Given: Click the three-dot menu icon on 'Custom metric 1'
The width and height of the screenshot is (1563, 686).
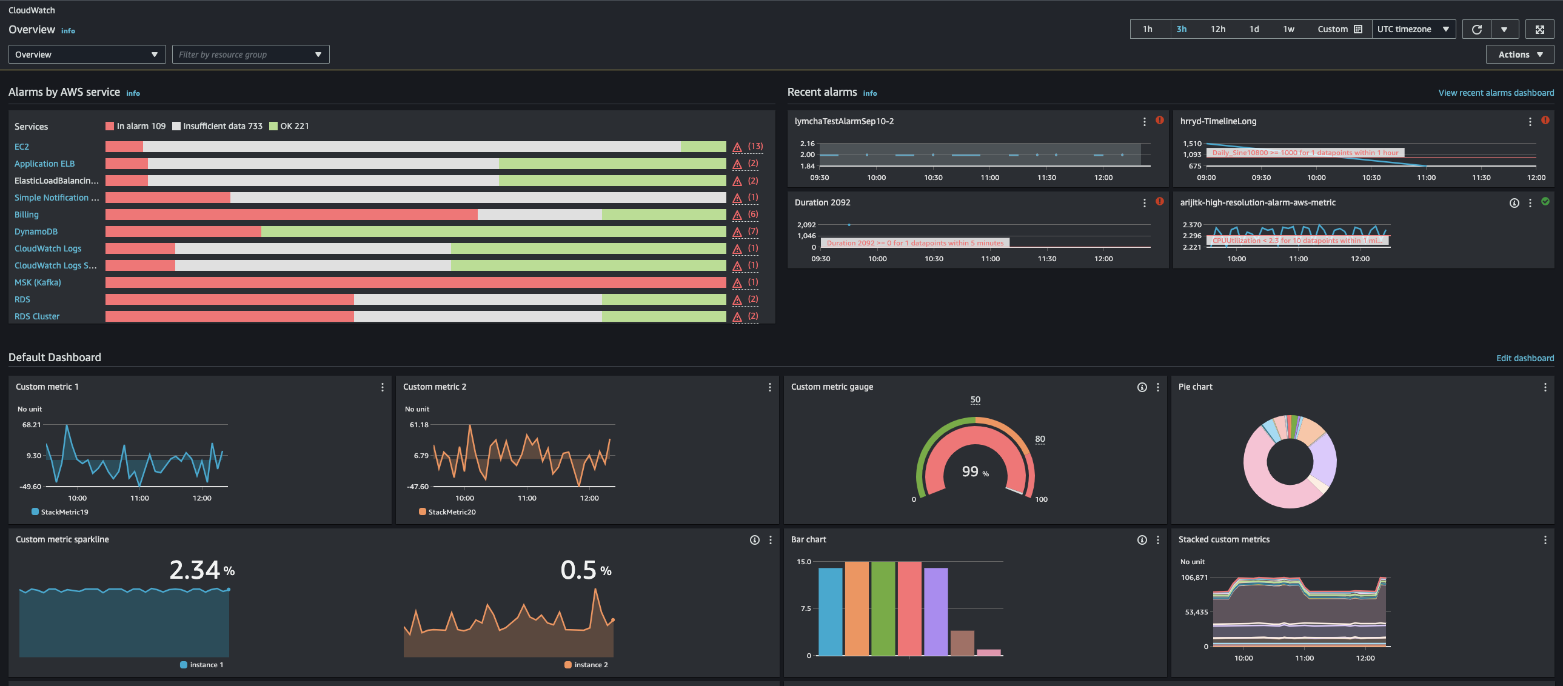Looking at the screenshot, I should pyautogui.click(x=382, y=387).
